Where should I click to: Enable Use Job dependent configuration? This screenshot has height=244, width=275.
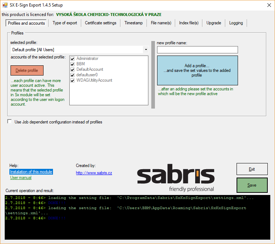[9, 122]
